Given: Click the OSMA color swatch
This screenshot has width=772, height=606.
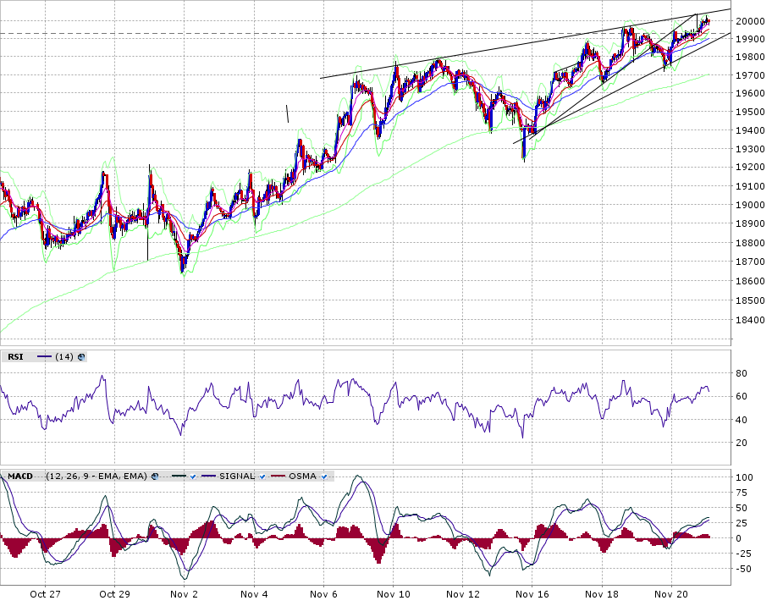Looking at the screenshot, I should pos(278,477).
